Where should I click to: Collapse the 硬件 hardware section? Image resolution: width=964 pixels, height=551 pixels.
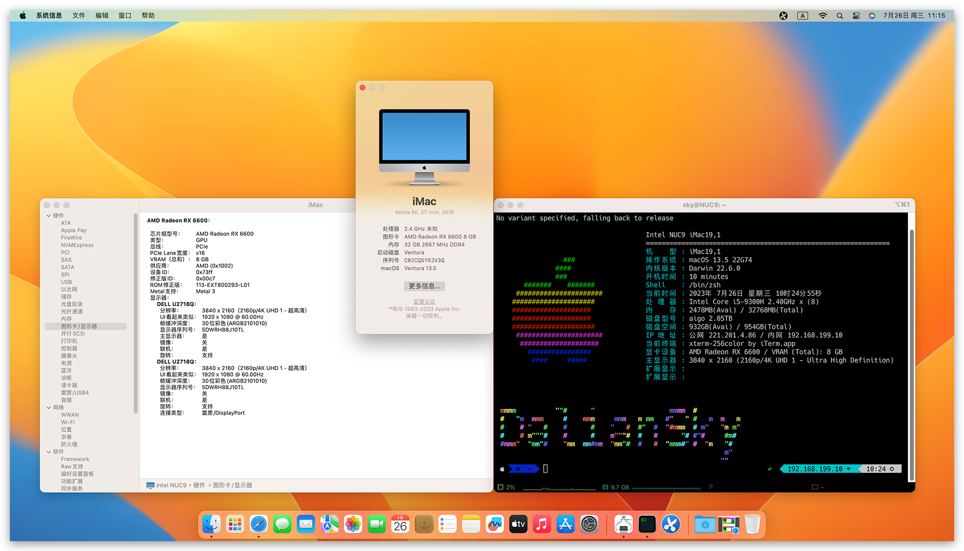[x=49, y=215]
